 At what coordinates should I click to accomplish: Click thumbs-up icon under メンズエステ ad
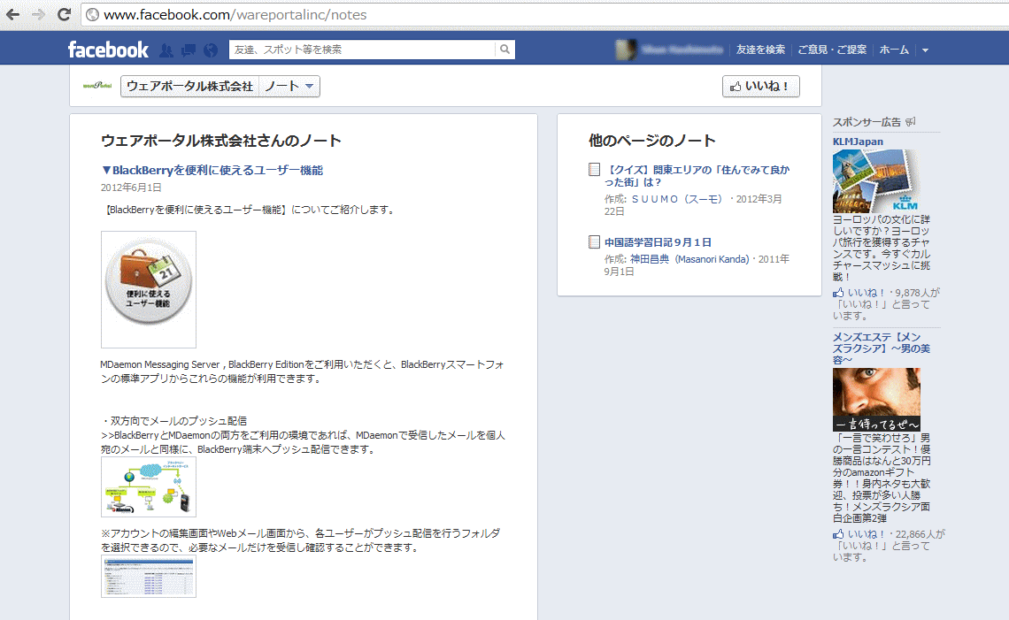coord(838,534)
